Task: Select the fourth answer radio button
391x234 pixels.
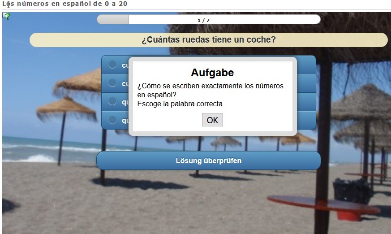Action: [112, 120]
